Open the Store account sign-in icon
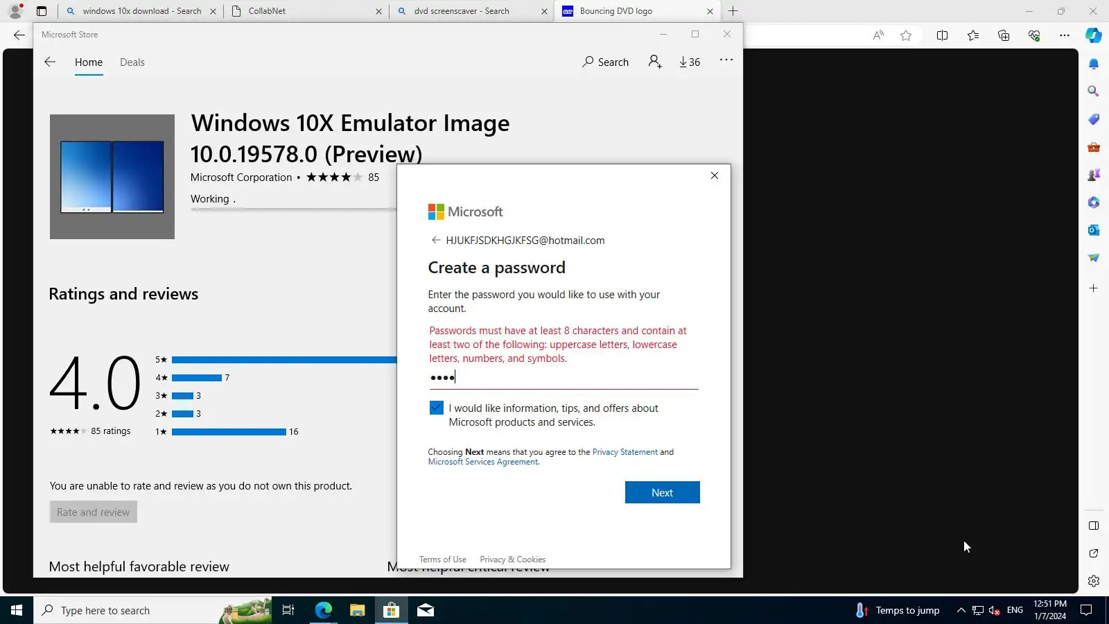The height and width of the screenshot is (624, 1109). click(655, 62)
